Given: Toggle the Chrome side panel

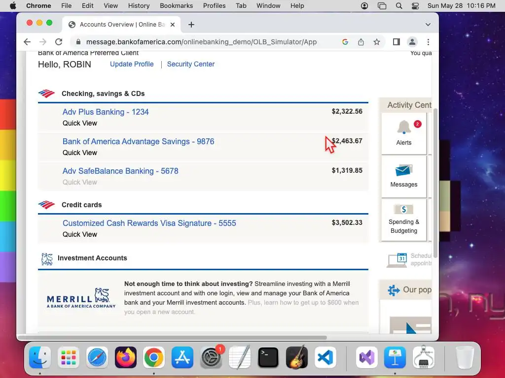Looking at the screenshot, I should [397, 42].
